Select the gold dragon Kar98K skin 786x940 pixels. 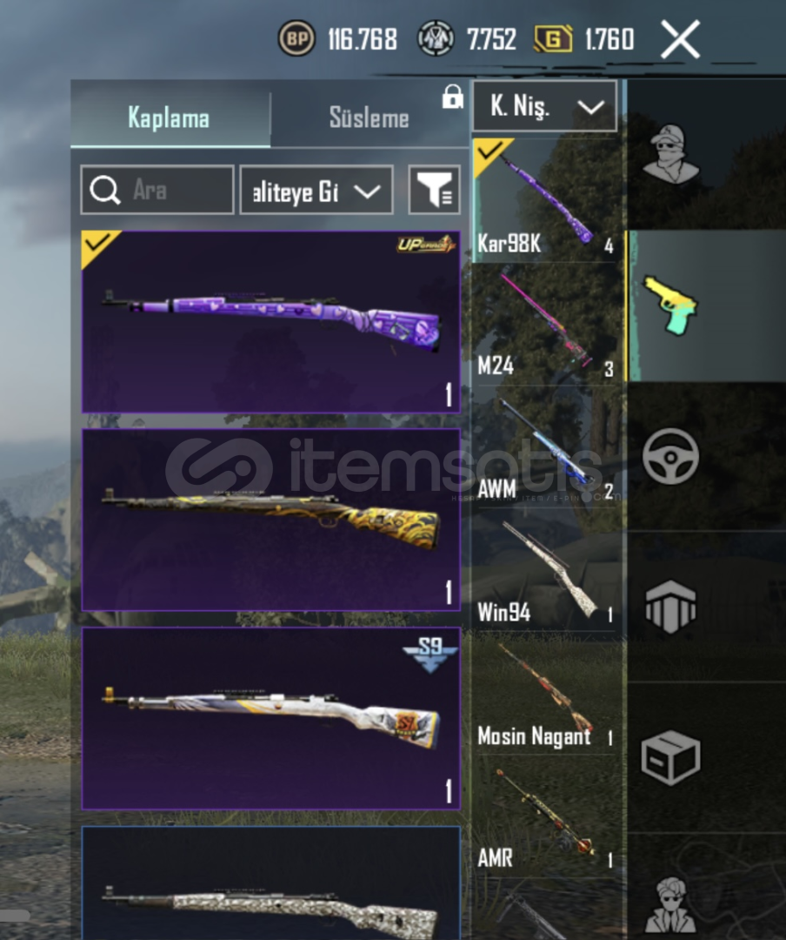point(270,520)
